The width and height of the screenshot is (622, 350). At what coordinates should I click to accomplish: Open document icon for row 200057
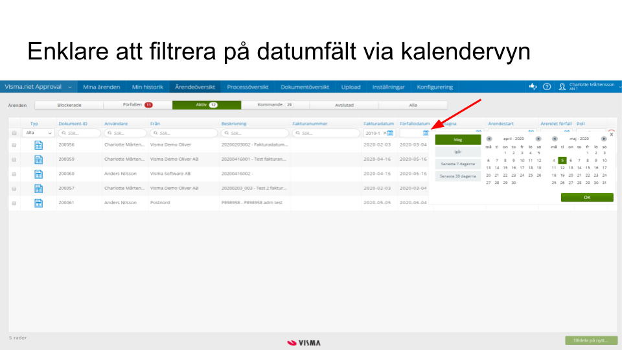(38, 189)
